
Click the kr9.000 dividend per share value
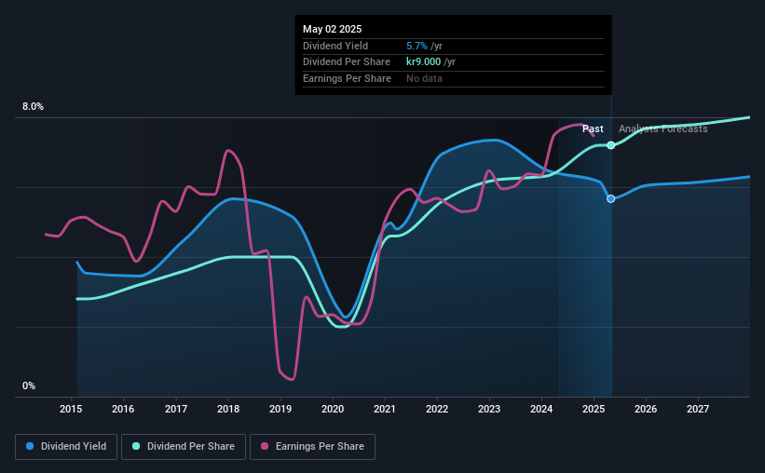[x=423, y=62]
